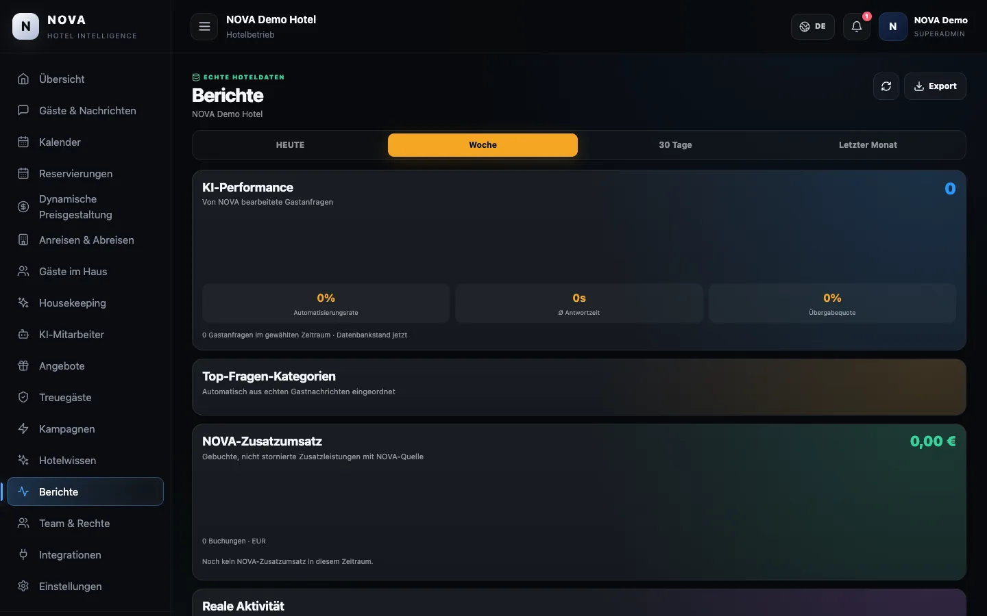
Task: Click the Kampagnen lightning icon
Action: point(23,429)
